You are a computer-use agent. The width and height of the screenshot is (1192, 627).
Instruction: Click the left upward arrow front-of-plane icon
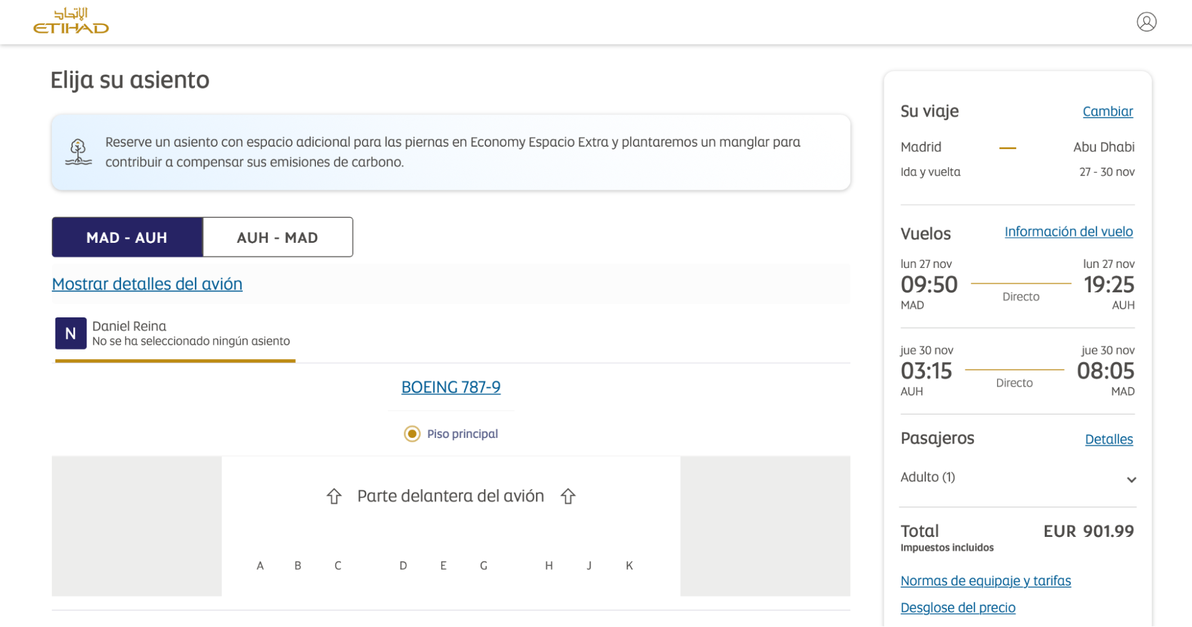point(334,496)
